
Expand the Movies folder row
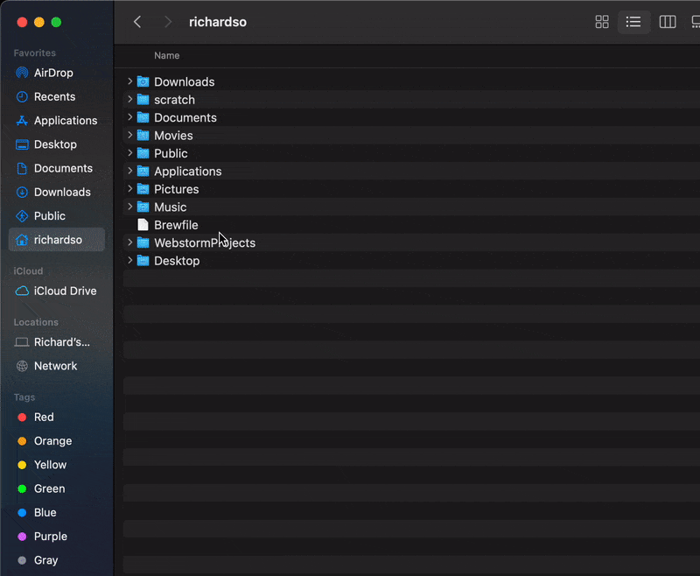(x=129, y=135)
